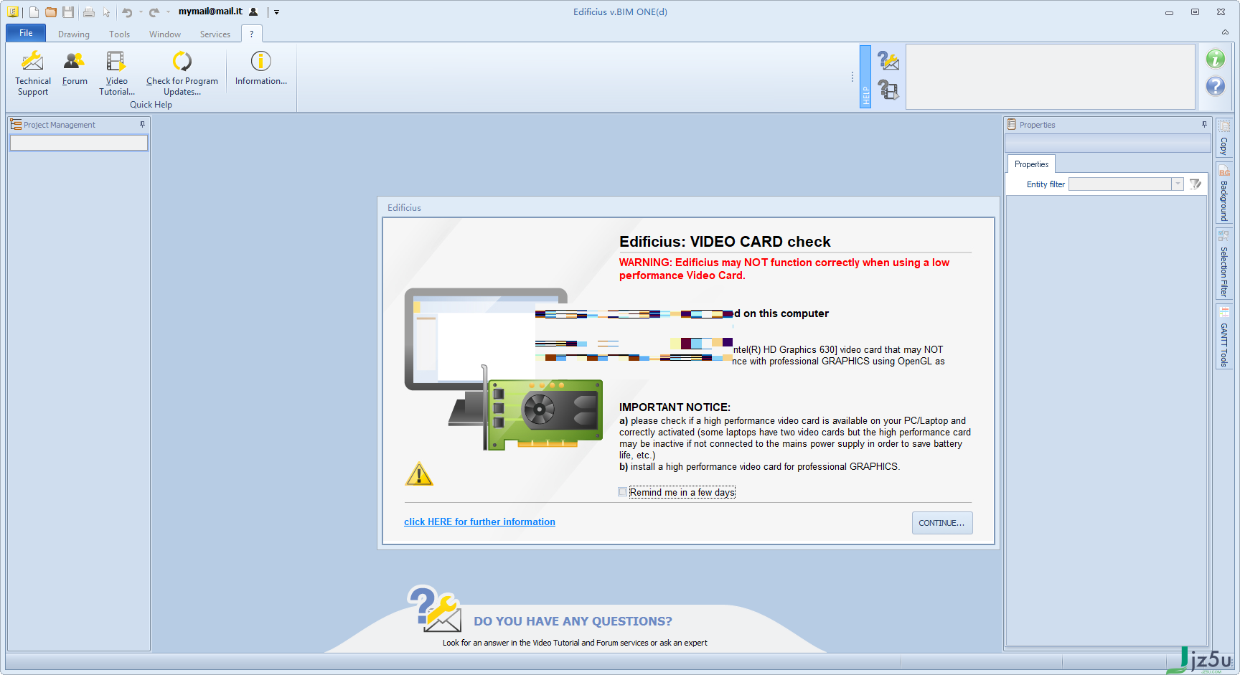Click the green info circle icon
Viewport: 1240px width, 675px height.
[x=1215, y=59]
